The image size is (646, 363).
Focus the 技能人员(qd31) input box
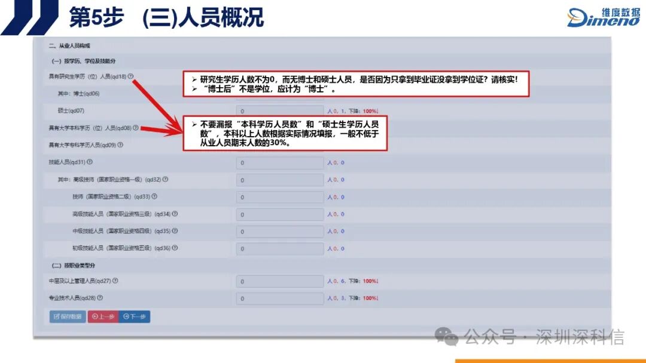point(280,163)
